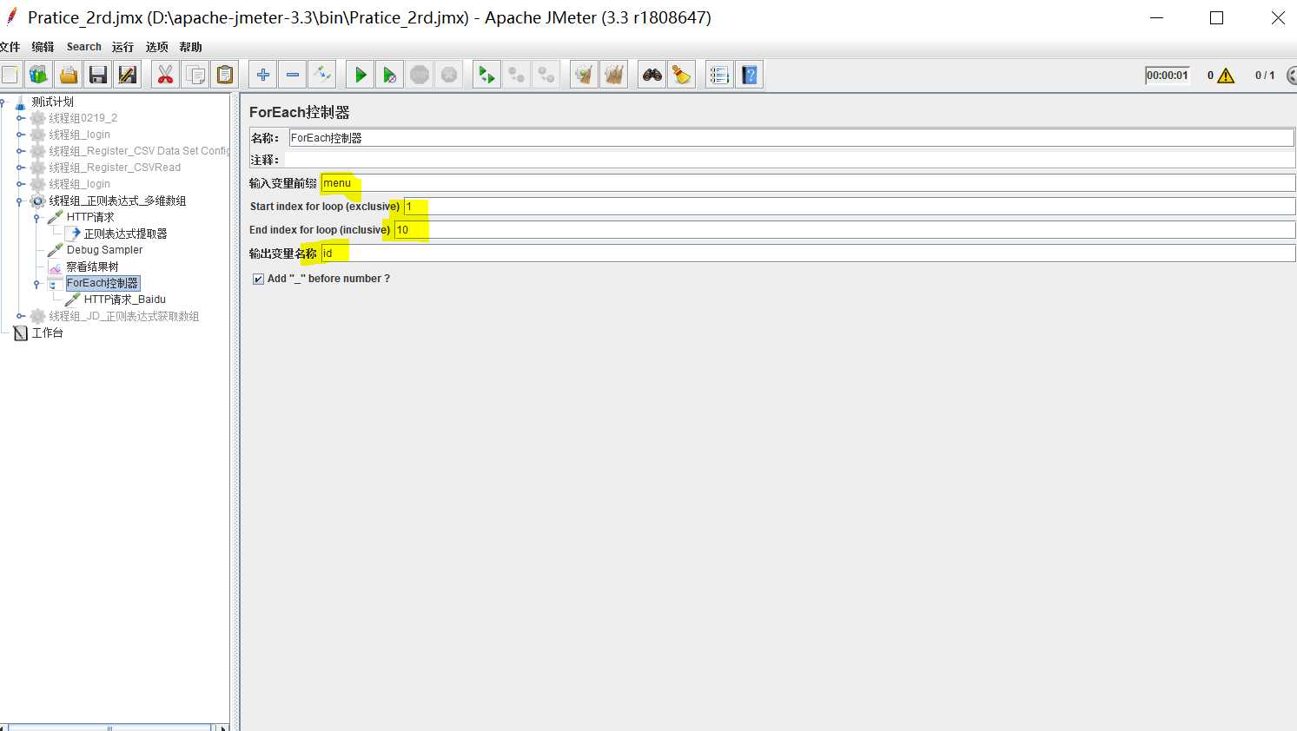This screenshot has width=1297, height=731.
Task: Select Debug Sampler in the tree
Action: point(104,250)
